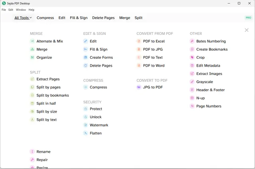This screenshot has width=255, height=169.
Task: Click the Fill & Sign signature icon in the list
Action: pyautogui.click(x=86, y=49)
